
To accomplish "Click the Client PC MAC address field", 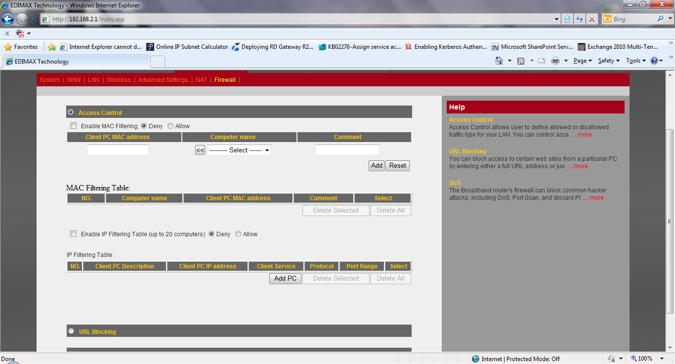I will 118,150.
